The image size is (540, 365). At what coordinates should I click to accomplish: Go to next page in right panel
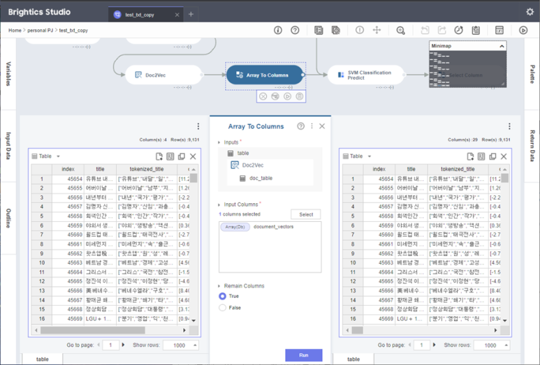tap(435, 345)
